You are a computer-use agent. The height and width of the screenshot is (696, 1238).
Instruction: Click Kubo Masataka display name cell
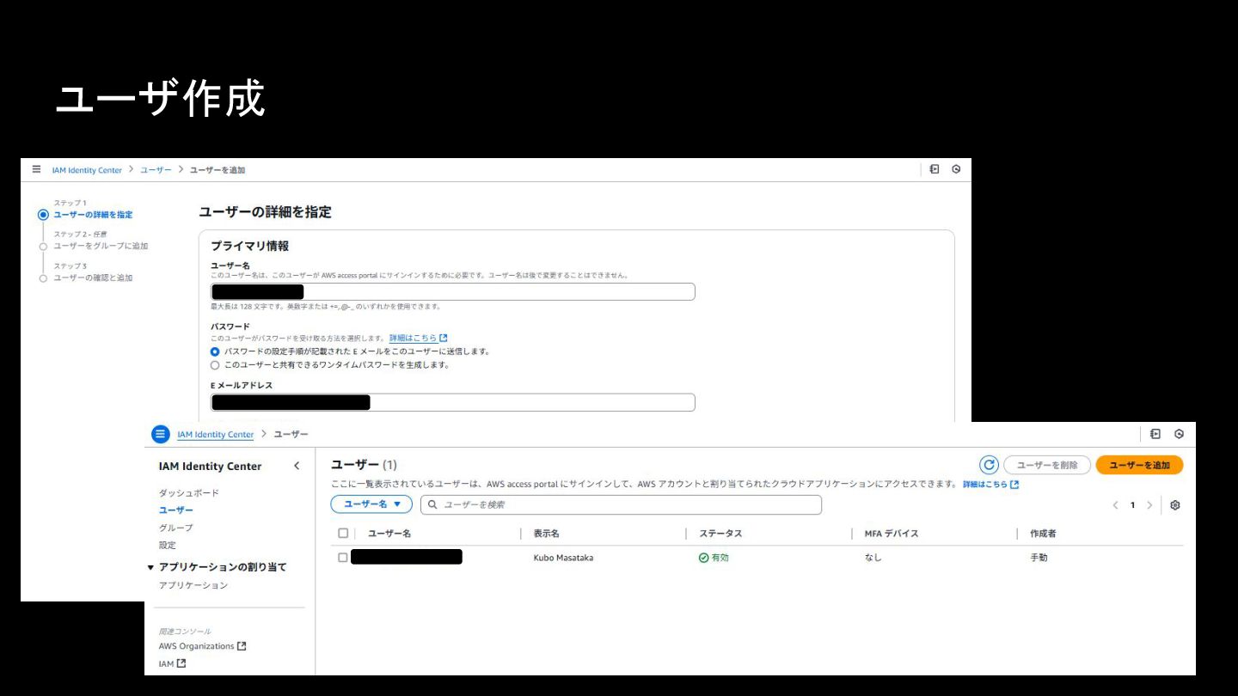[563, 558]
